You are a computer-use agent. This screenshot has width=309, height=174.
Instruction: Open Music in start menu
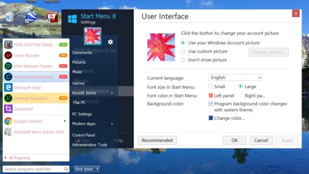coord(77,72)
